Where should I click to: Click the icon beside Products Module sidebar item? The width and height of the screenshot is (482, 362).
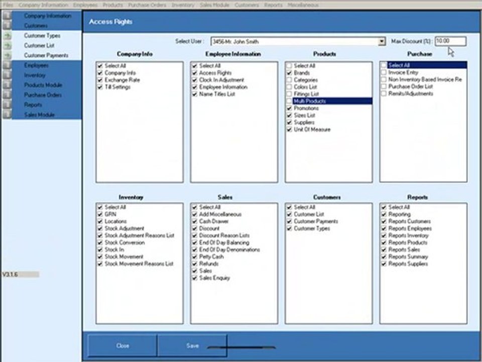point(7,85)
